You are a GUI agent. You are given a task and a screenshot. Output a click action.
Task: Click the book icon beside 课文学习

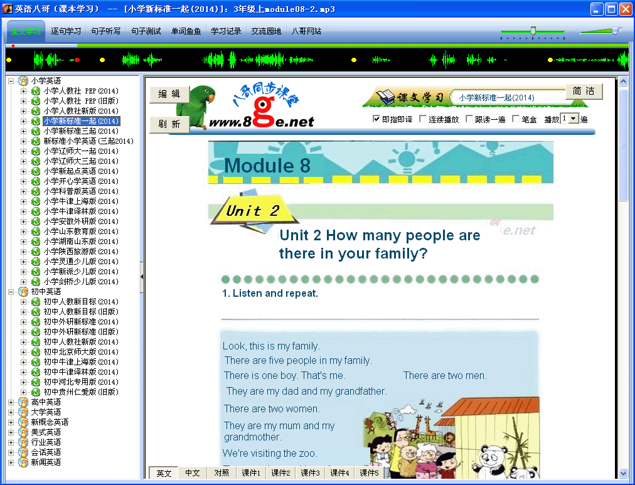[x=385, y=97]
